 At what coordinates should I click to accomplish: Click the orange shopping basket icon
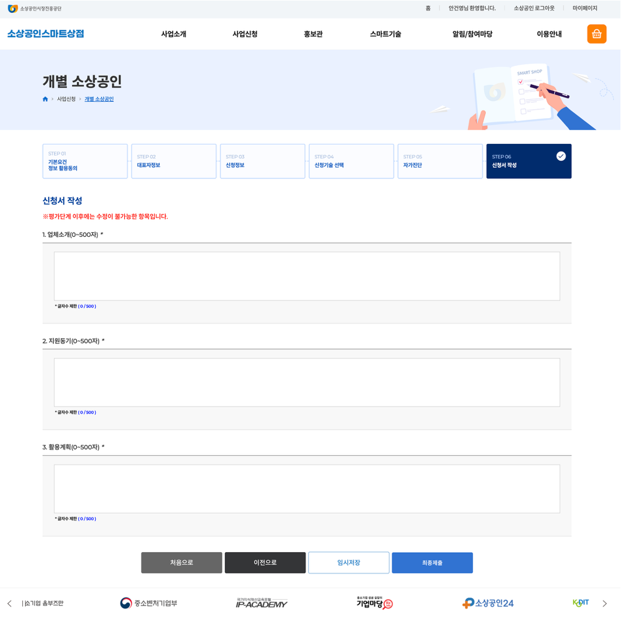point(596,34)
